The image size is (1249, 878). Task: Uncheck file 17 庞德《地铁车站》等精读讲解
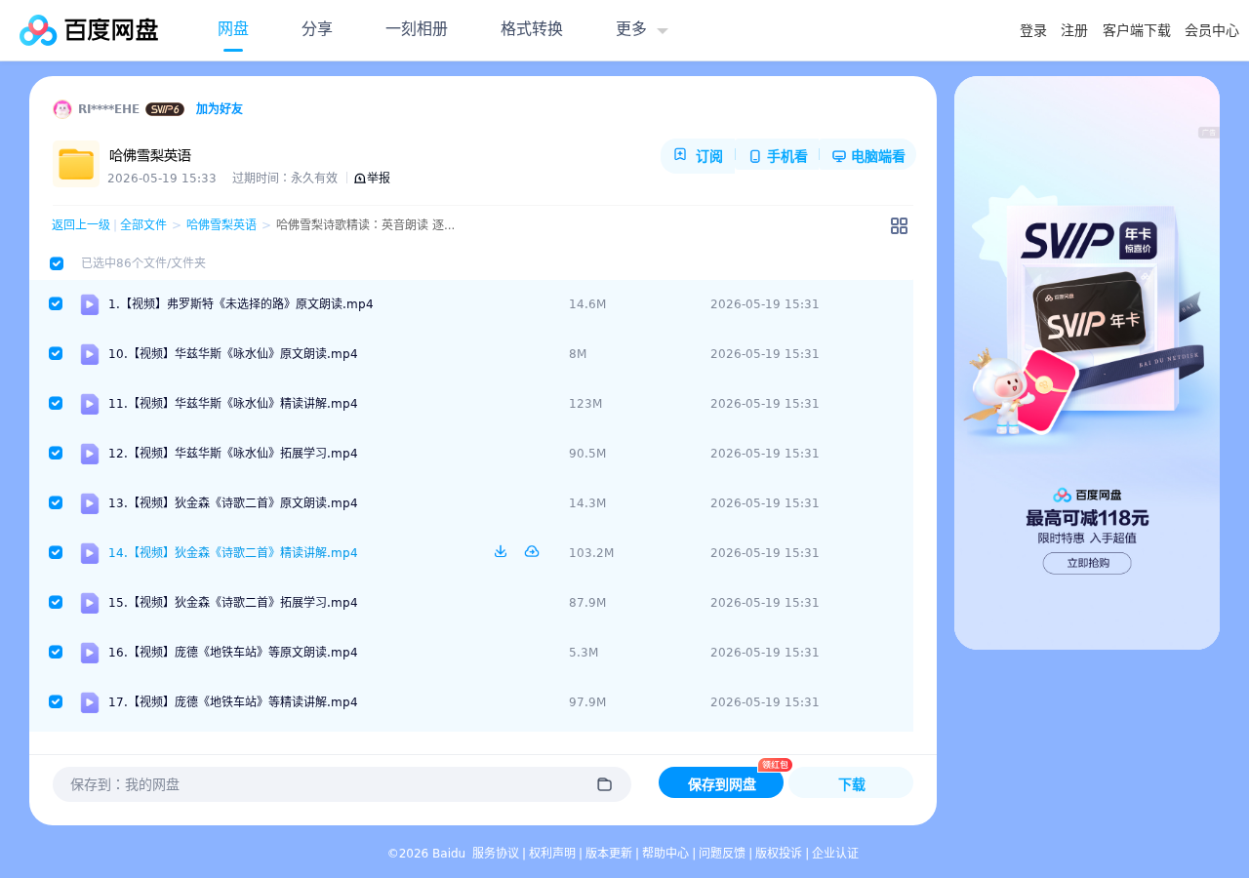pos(56,701)
